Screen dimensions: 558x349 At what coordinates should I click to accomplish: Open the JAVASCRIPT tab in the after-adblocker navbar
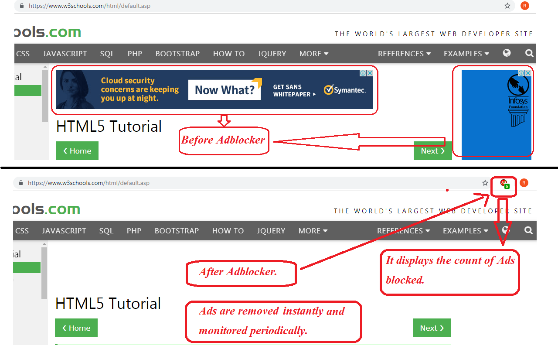point(64,231)
